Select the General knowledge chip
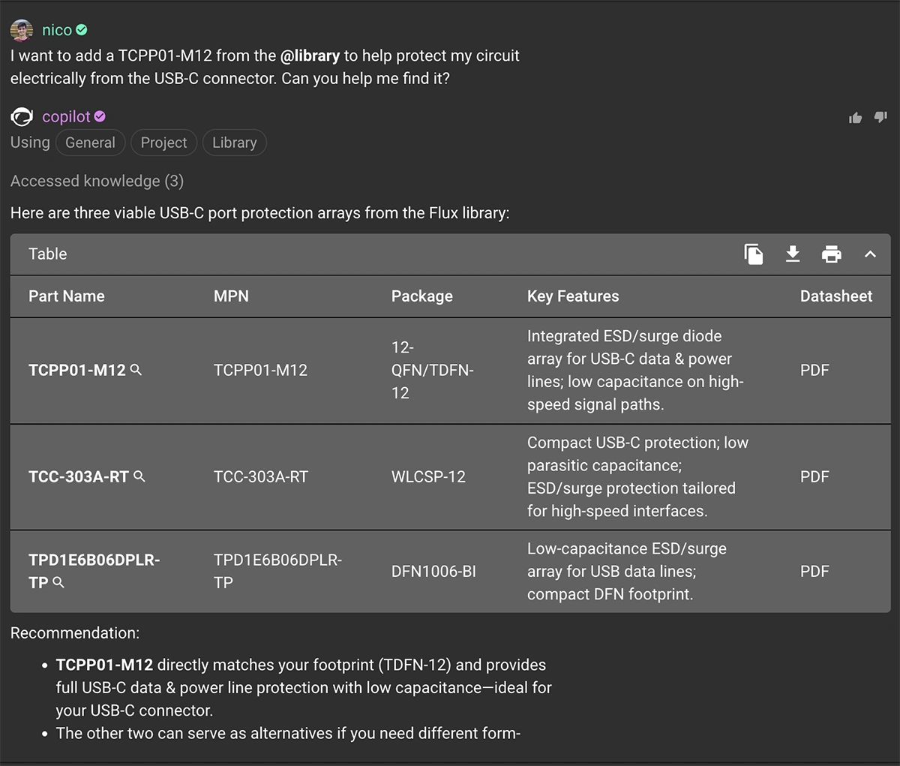 [90, 143]
